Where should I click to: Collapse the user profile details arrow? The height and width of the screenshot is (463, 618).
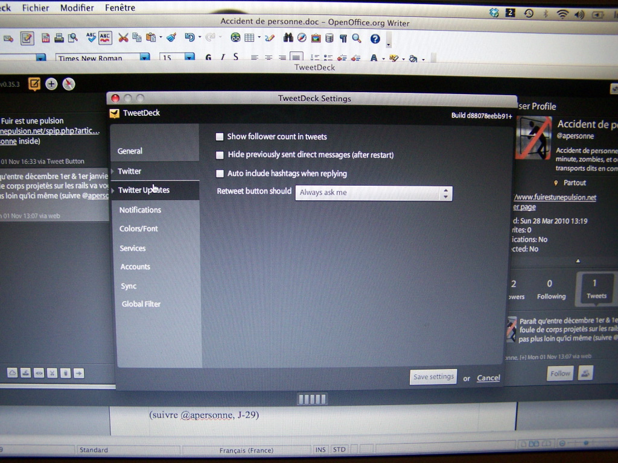(578, 260)
